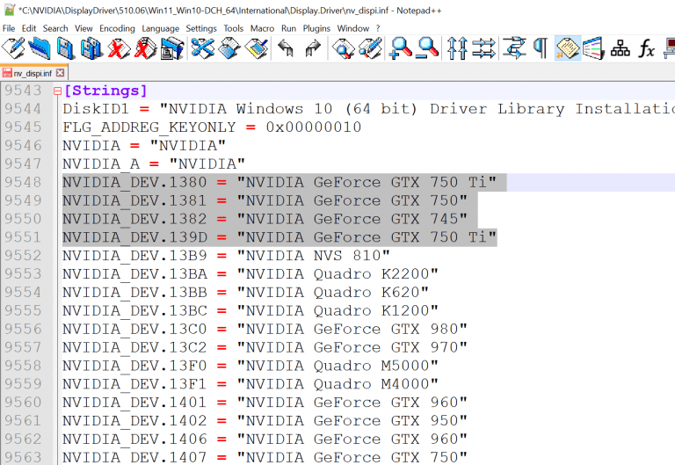
Task: Select the nv_dispi.inf document tab
Action: [33, 73]
